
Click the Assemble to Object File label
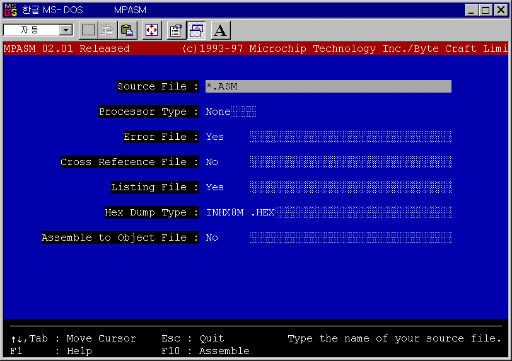click(120, 238)
